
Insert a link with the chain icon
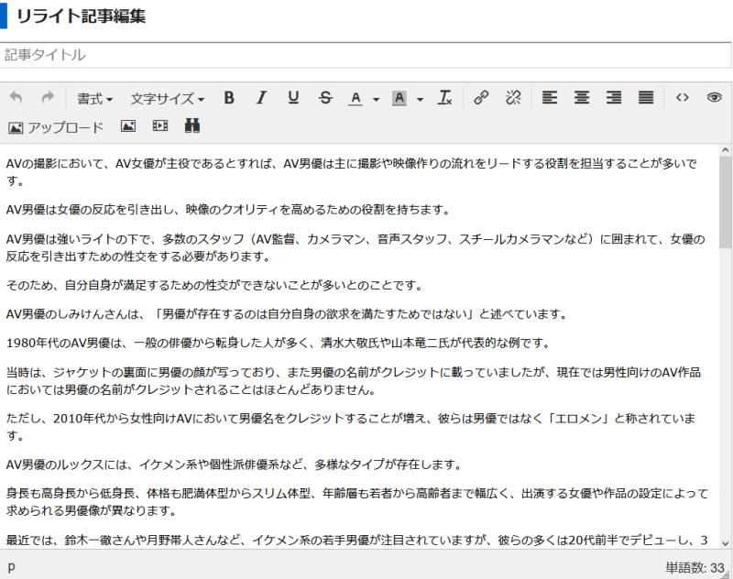[x=481, y=98]
